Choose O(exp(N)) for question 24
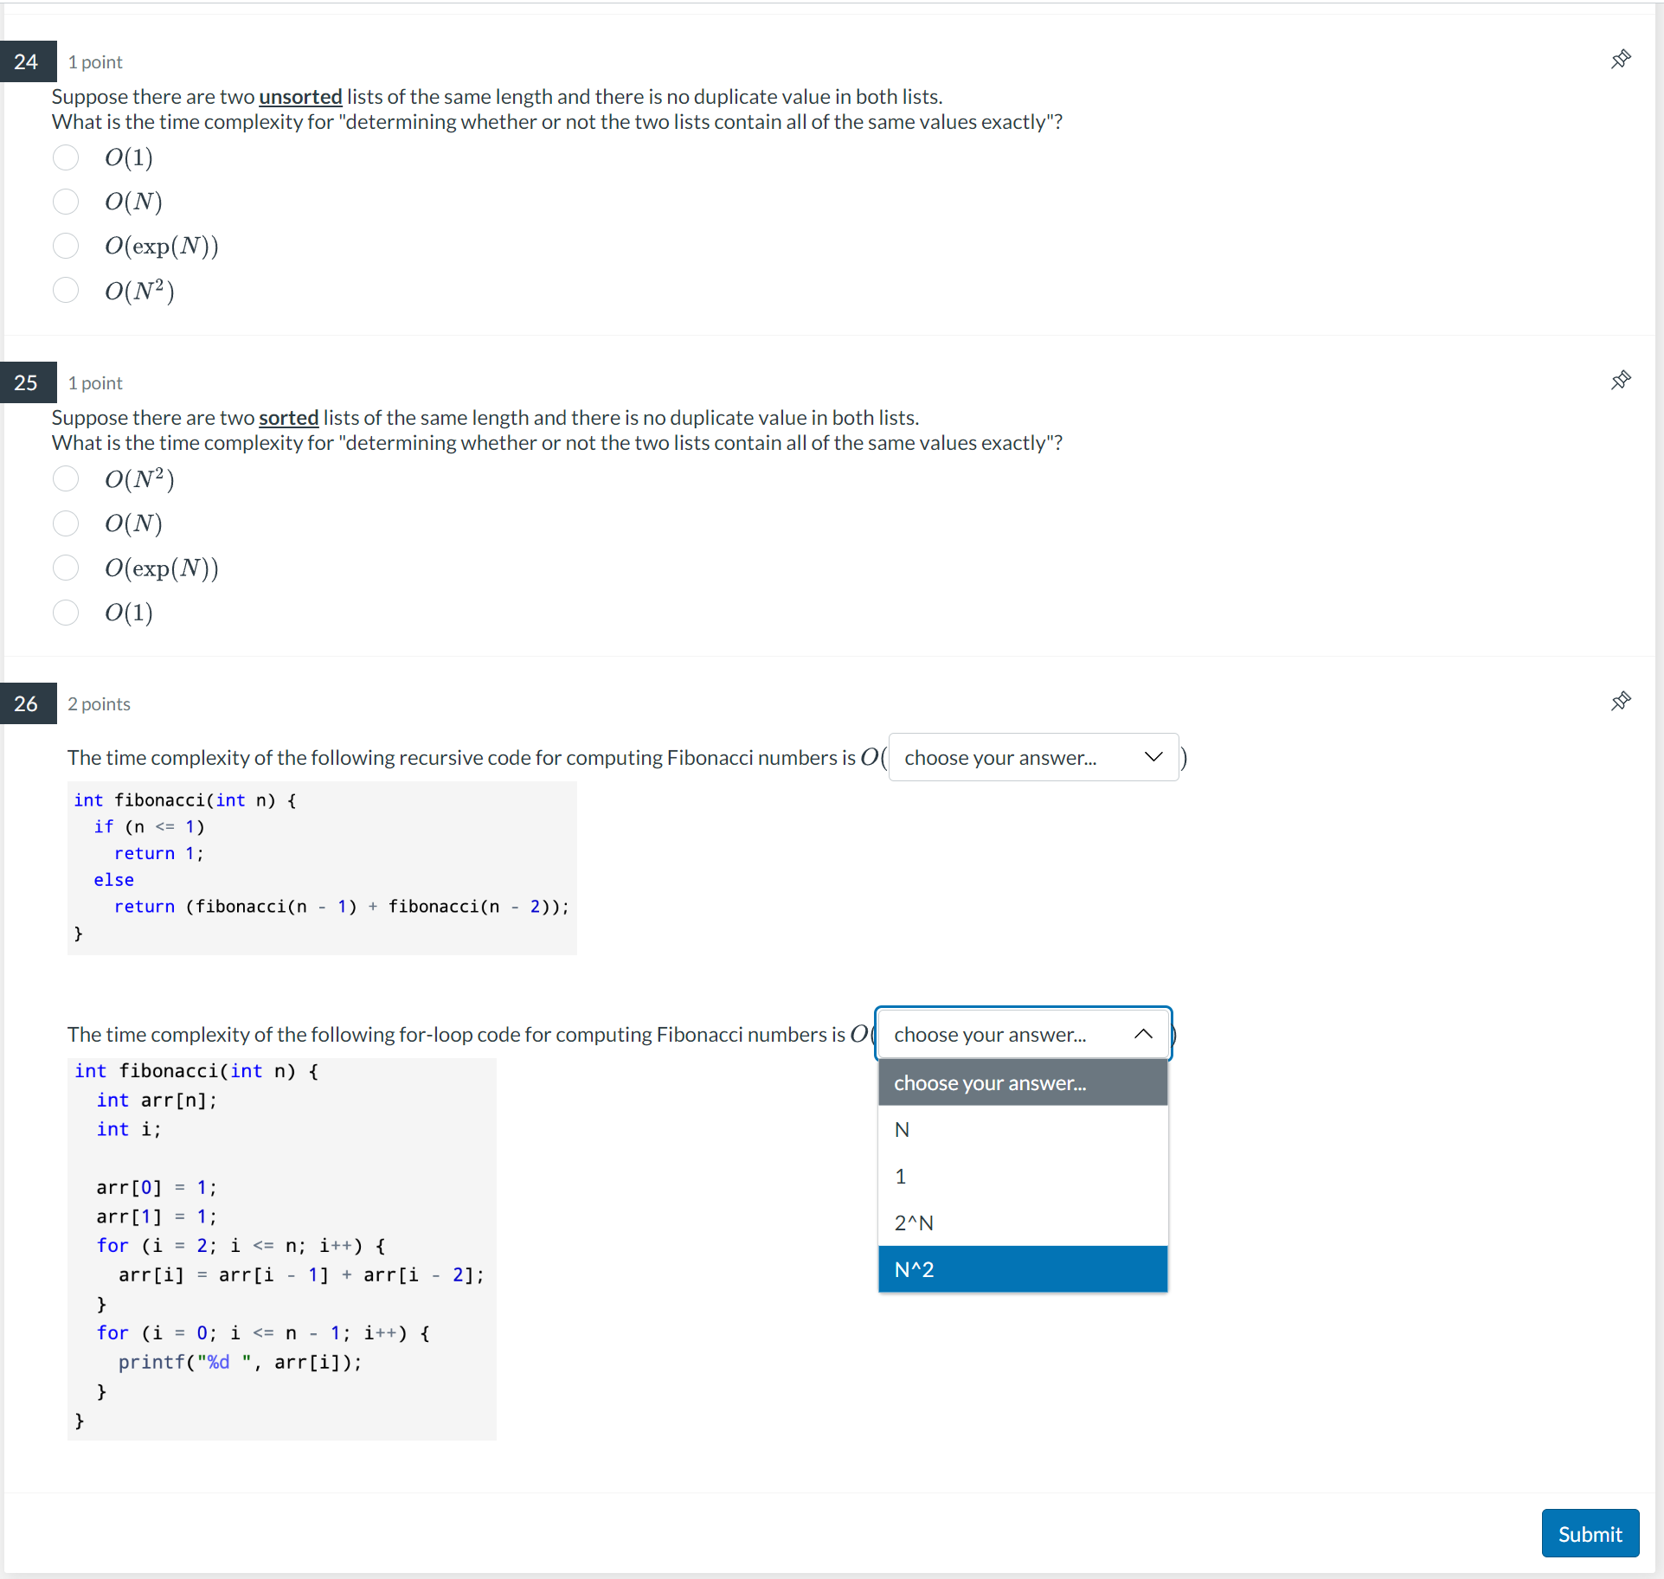Viewport: 1664px width, 1579px height. (66, 246)
